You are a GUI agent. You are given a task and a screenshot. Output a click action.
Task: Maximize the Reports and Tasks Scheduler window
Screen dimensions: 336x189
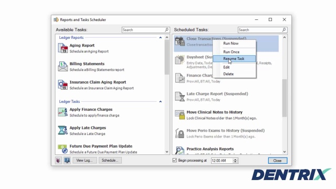[270, 19]
